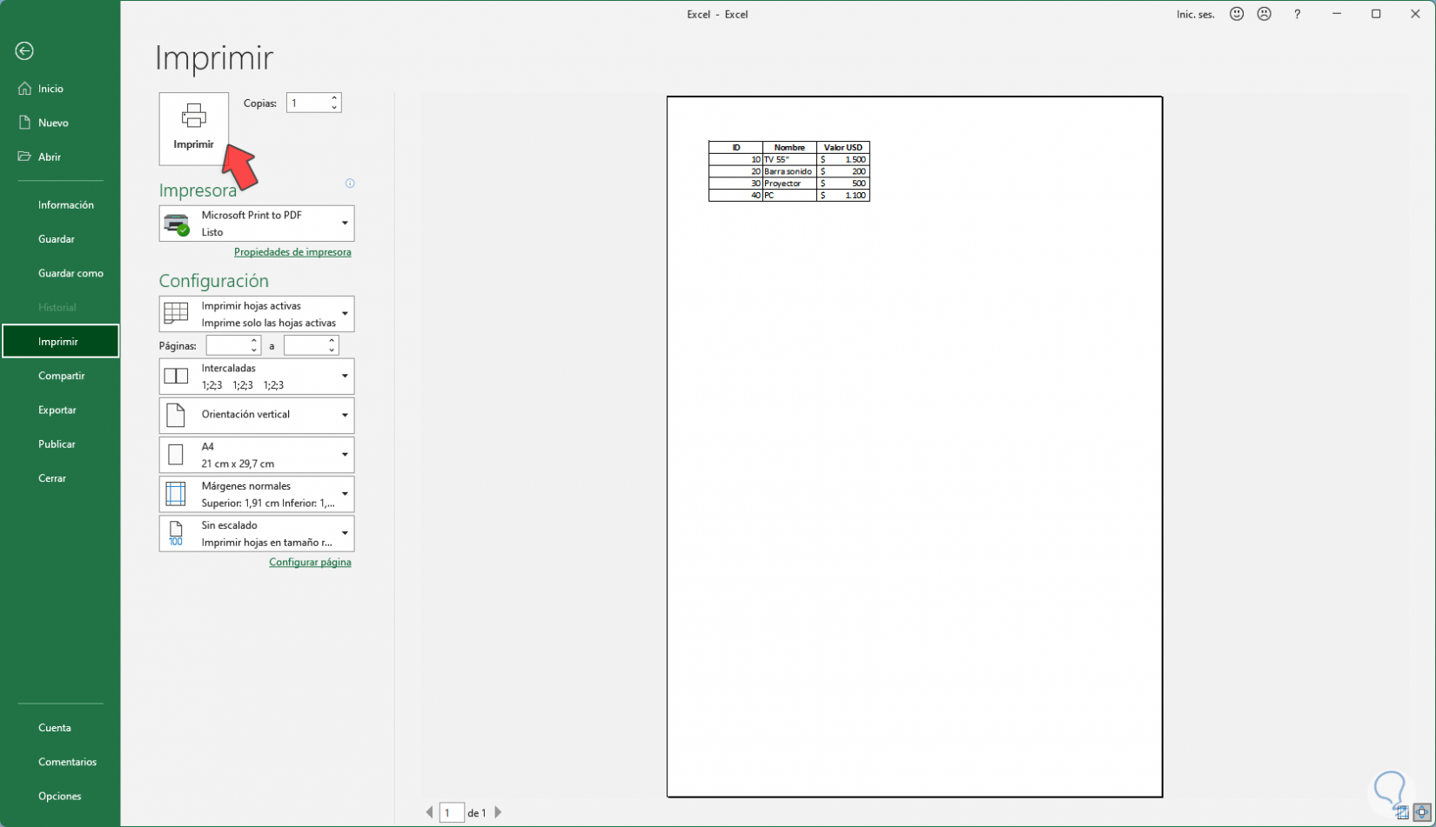Send a smile feedback icon

(x=1237, y=14)
